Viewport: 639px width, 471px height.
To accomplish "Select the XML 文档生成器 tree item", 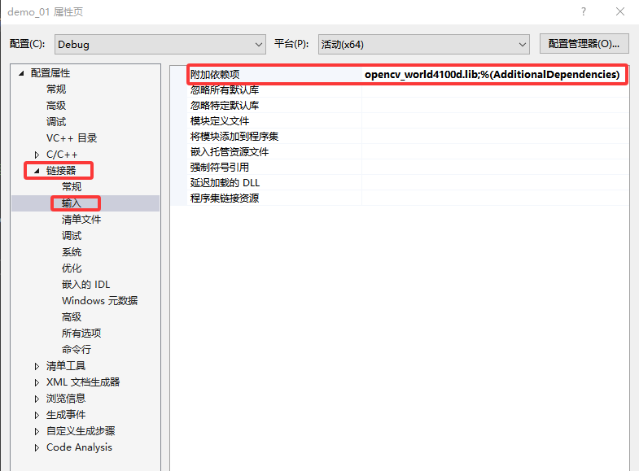I will [x=83, y=382].
